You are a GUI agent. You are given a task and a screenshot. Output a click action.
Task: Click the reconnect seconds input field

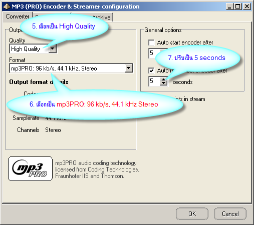[154, 81]
